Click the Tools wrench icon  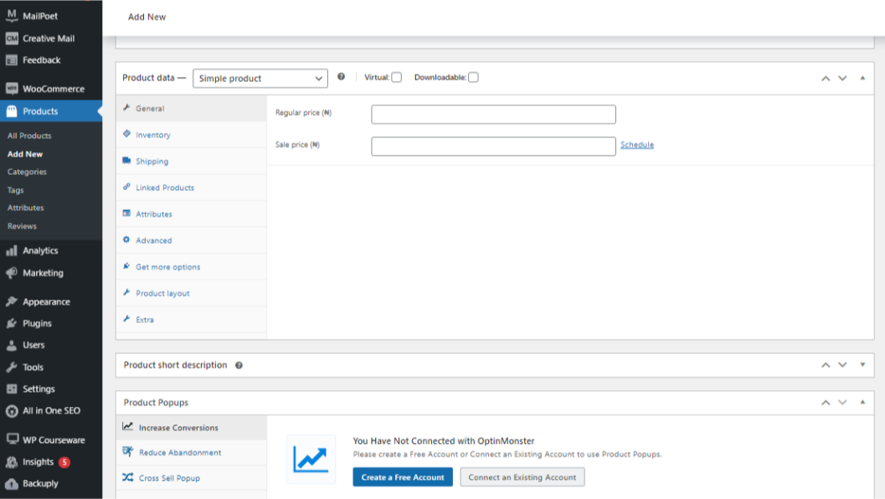click(x=11, y=367)
